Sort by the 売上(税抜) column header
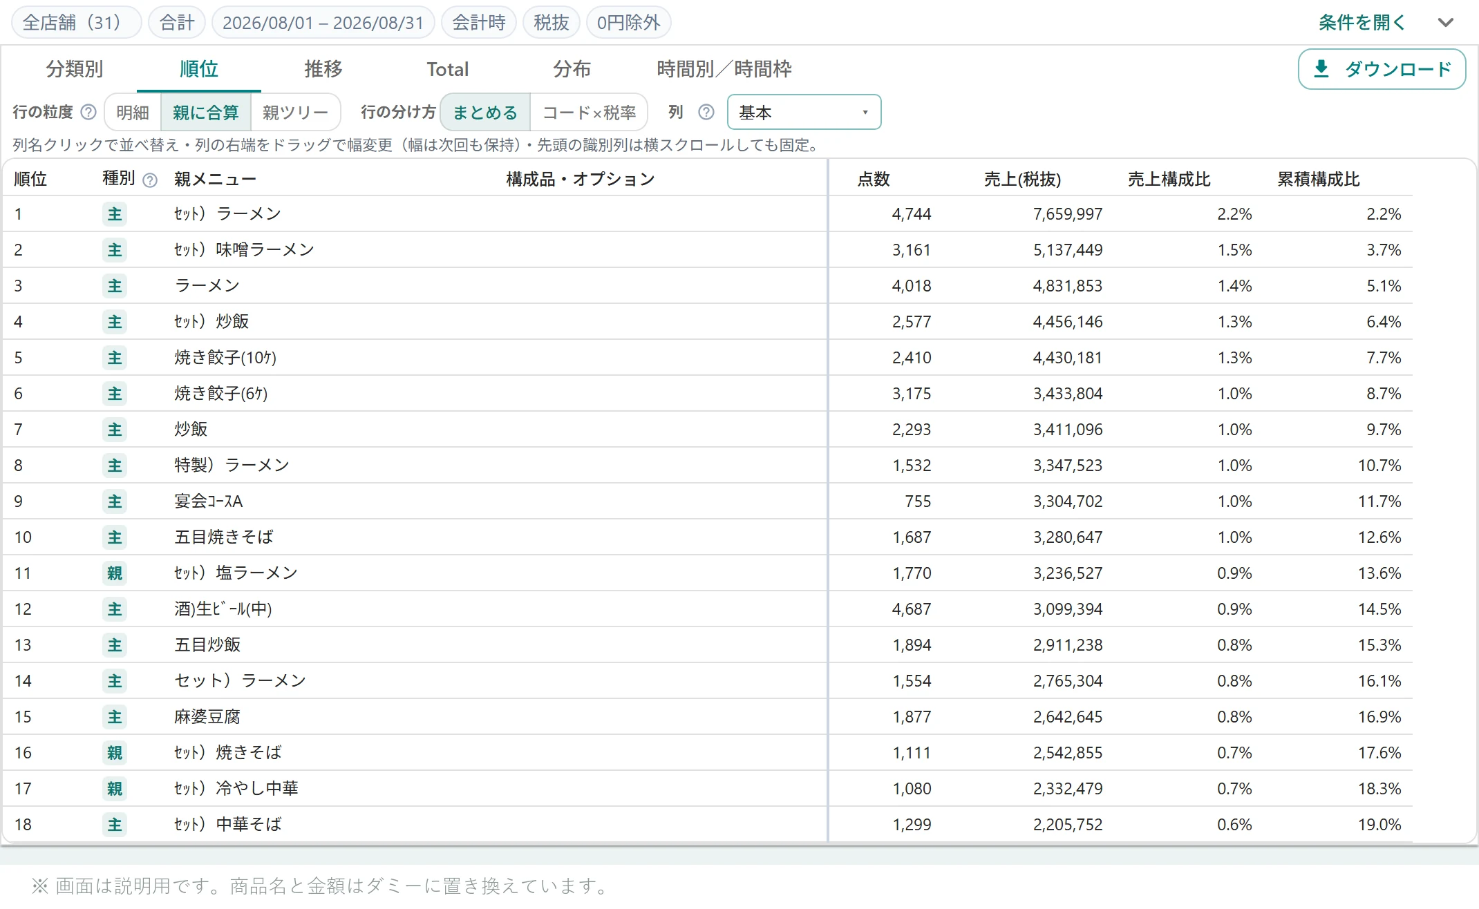 click(1022, 179)
